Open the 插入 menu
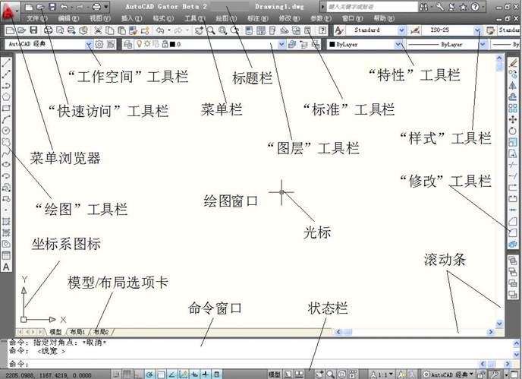 click(x=132, y=18)
